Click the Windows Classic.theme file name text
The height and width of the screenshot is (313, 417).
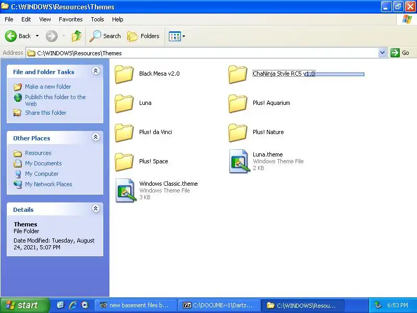coord(168,184)
